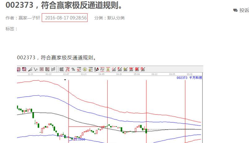Click the small black triangle marker on chart
The image size is (249, 143).
(65, 80)
